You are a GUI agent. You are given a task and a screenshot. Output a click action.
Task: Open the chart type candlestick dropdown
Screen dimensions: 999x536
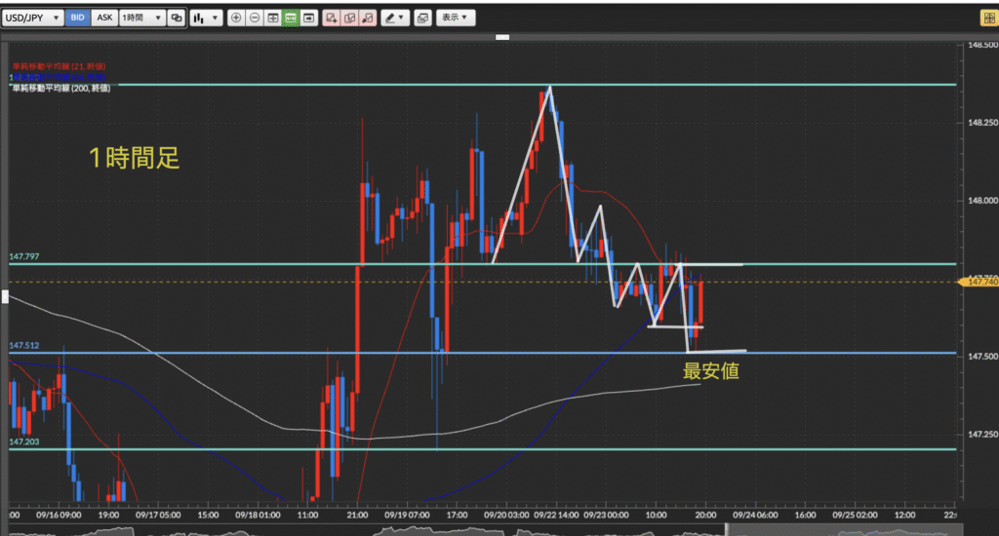pos(205,18)
